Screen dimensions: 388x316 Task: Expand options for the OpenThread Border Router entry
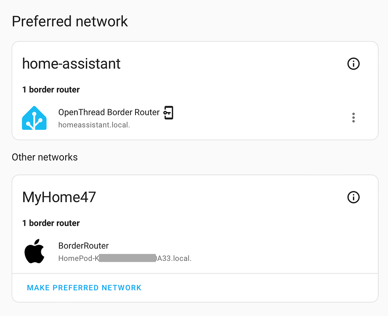[353, 118]
